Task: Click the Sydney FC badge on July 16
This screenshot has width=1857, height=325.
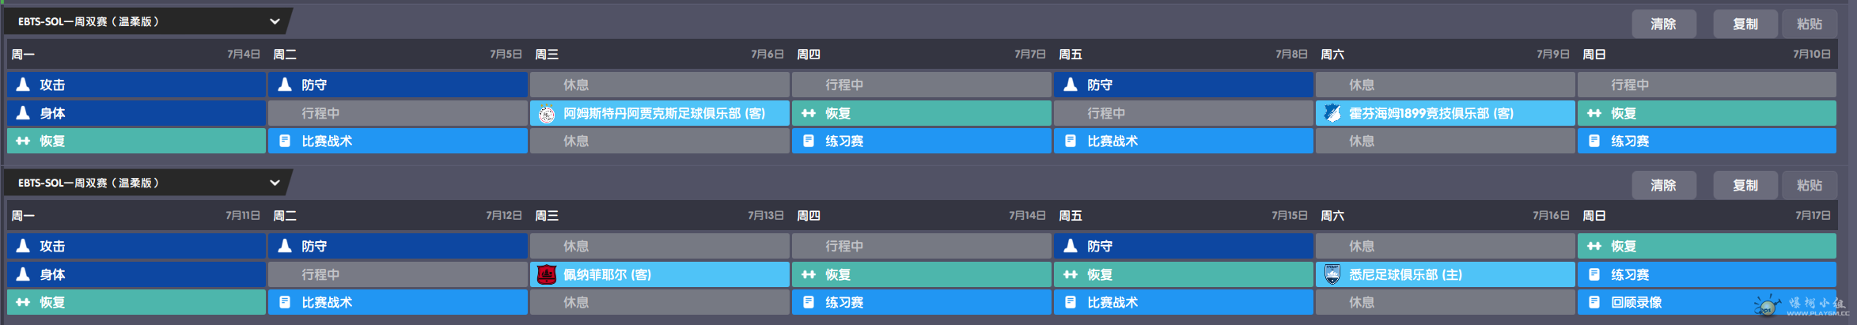Action: click(1332, 275)
